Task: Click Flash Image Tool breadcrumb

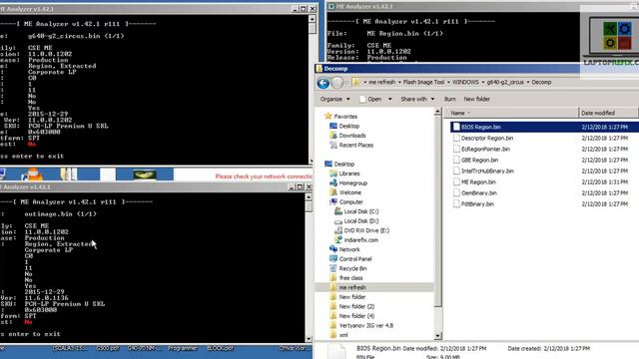Action: click(423, 82)
